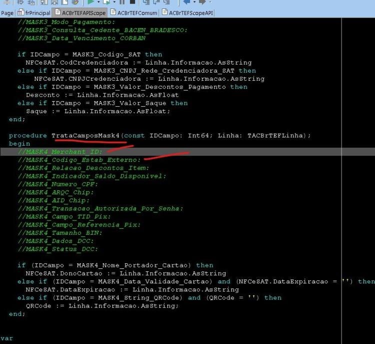The image size is (375, 344).
Task: Open the ACBrTEFComum tab
Action: pos(133,13)
